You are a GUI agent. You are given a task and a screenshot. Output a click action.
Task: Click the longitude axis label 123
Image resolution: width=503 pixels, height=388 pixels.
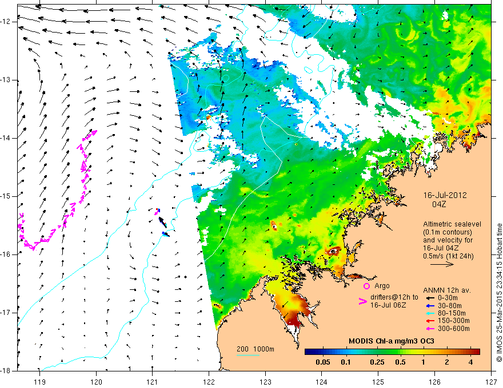[x=265, y=382]
